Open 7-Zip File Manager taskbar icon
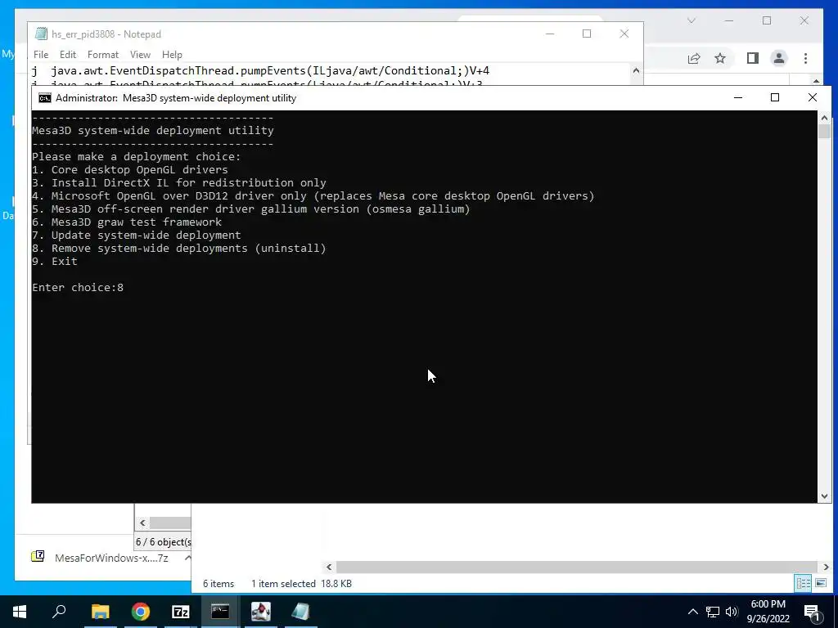 181,612
